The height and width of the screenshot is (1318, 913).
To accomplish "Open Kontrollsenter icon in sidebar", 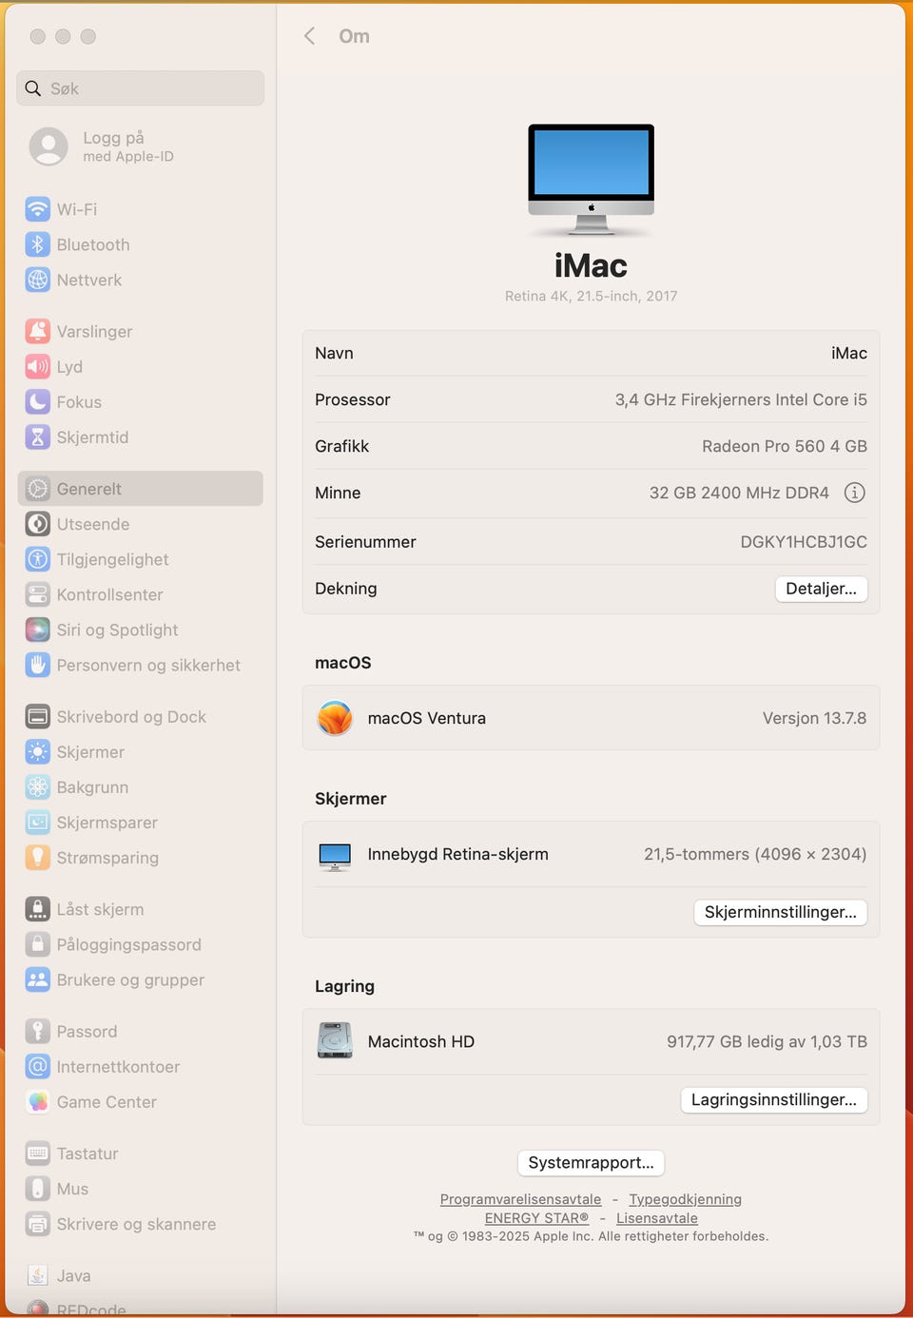I will (x=37, y=594).
